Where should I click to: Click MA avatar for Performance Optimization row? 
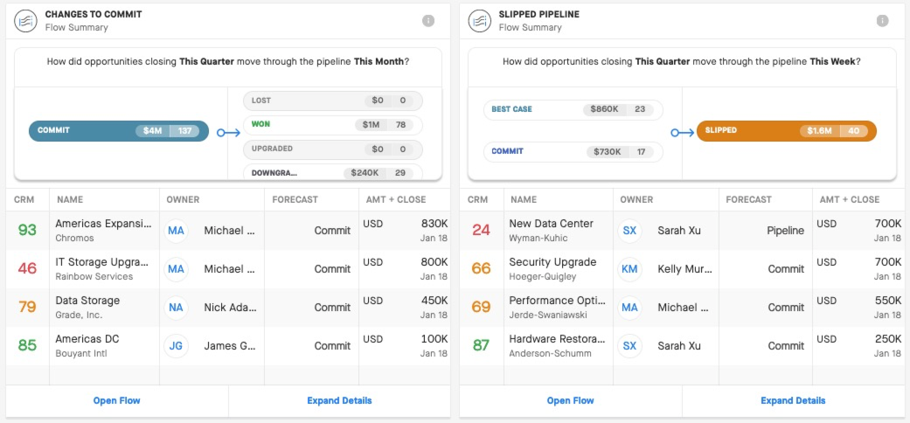(629, 308)
